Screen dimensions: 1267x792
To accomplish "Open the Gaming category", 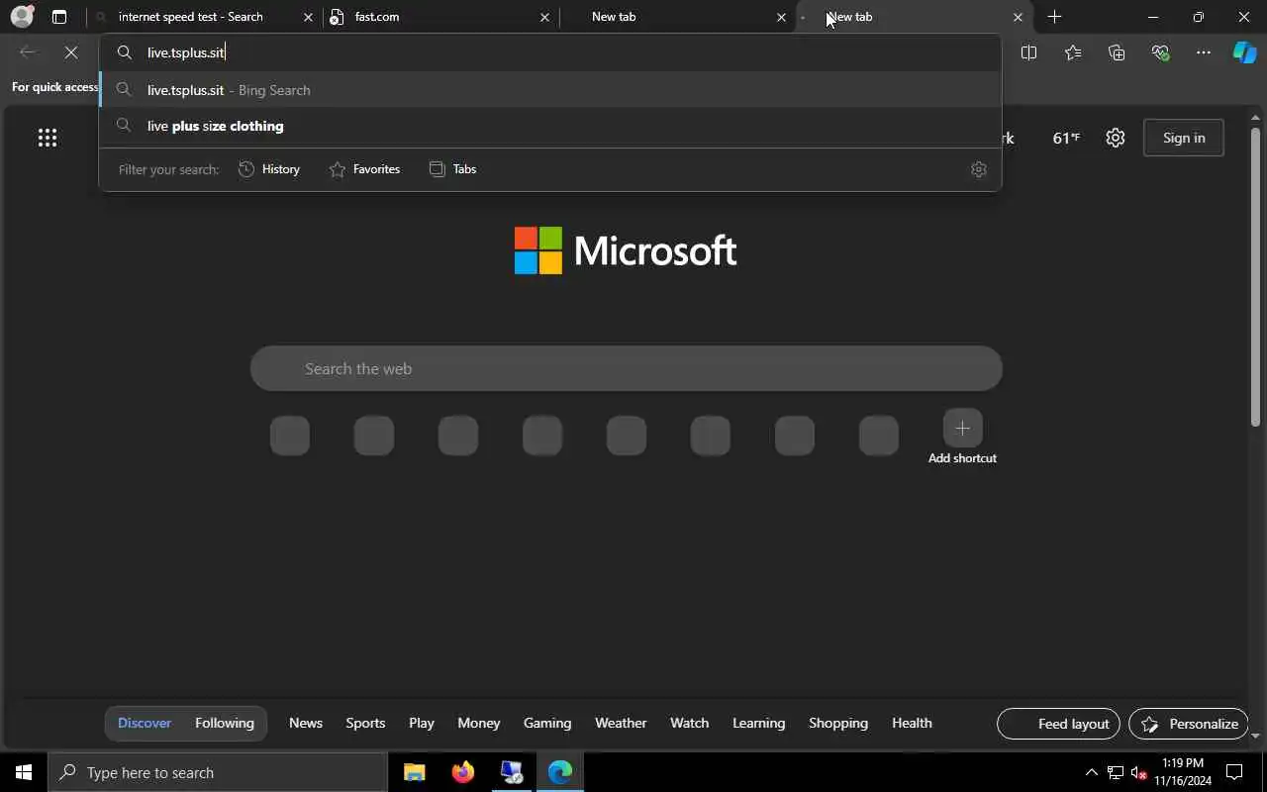I will tap(547, 723).
